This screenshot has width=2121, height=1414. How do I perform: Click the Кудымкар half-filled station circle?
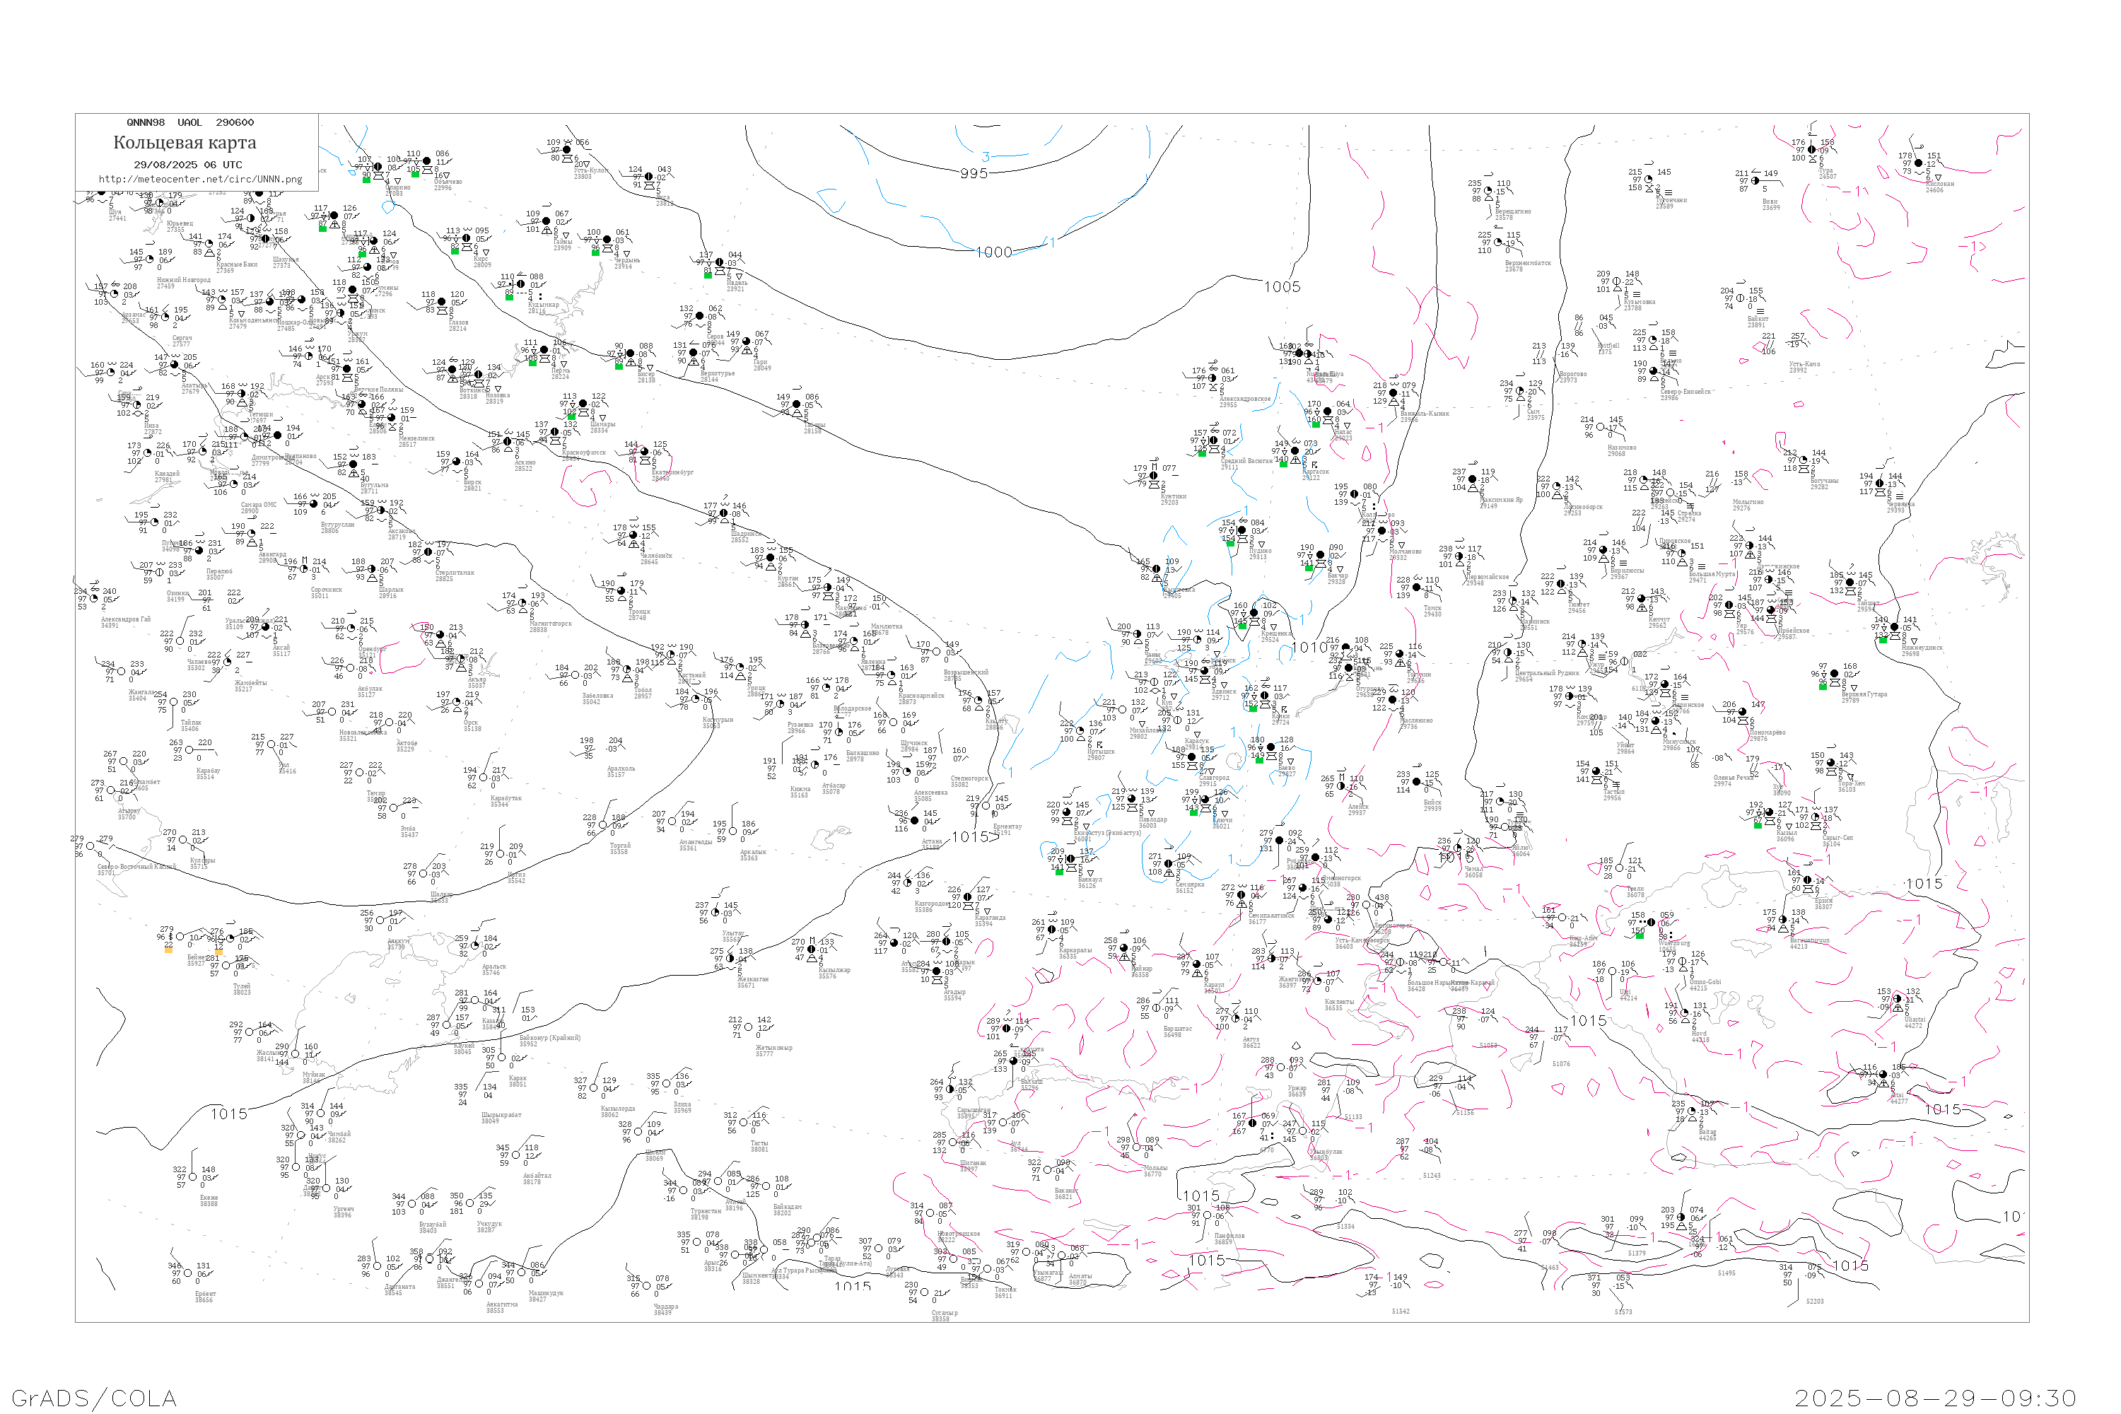click(520, 284)
